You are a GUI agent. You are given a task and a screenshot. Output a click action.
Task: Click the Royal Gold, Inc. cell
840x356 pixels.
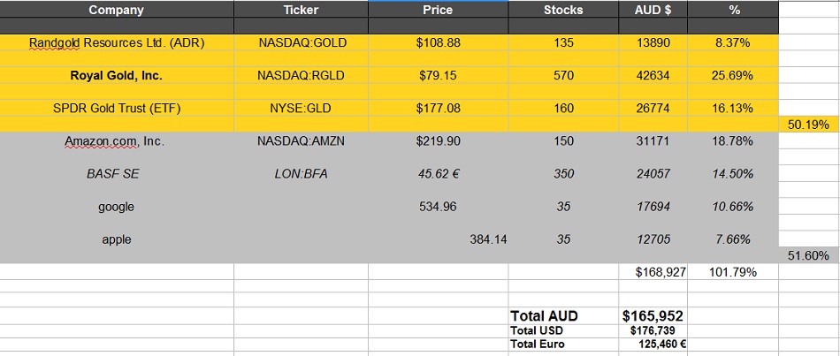pos(116,76)
